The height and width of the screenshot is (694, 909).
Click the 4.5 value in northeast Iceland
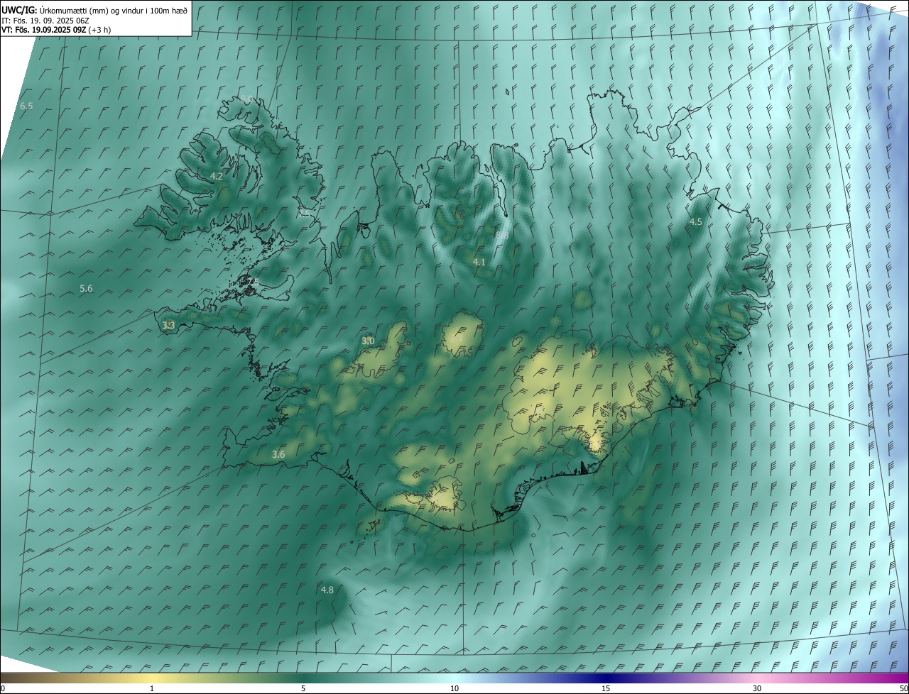[x=696, y=221]
